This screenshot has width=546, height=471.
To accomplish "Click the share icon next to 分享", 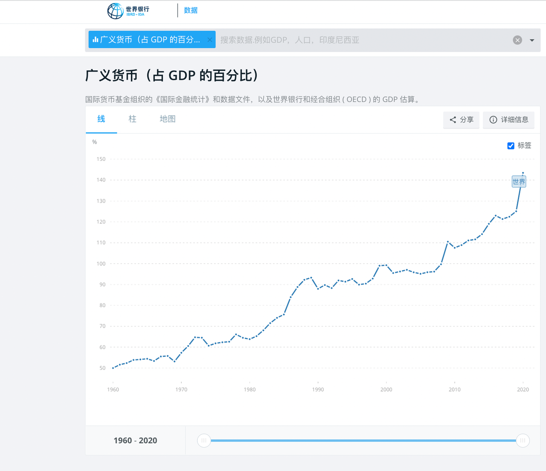I will 453,120.
